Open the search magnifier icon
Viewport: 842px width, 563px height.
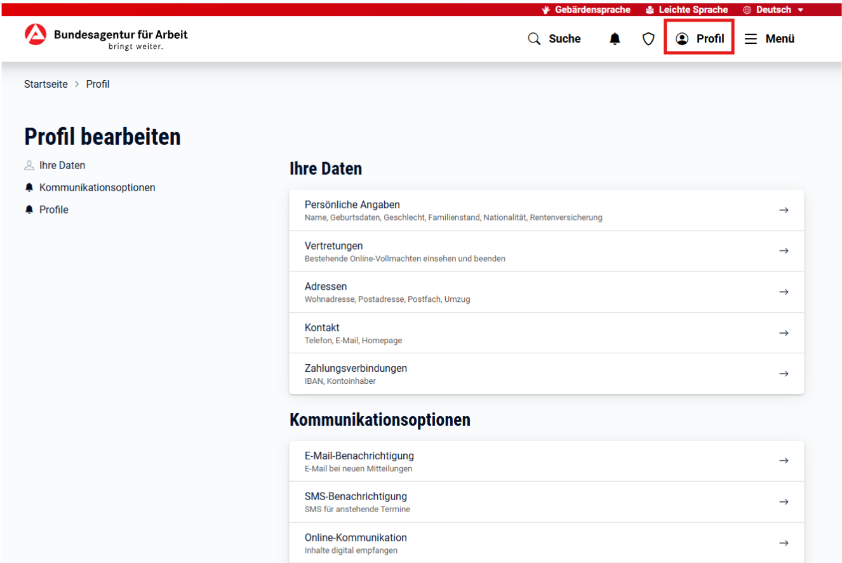tap(534, 39)
